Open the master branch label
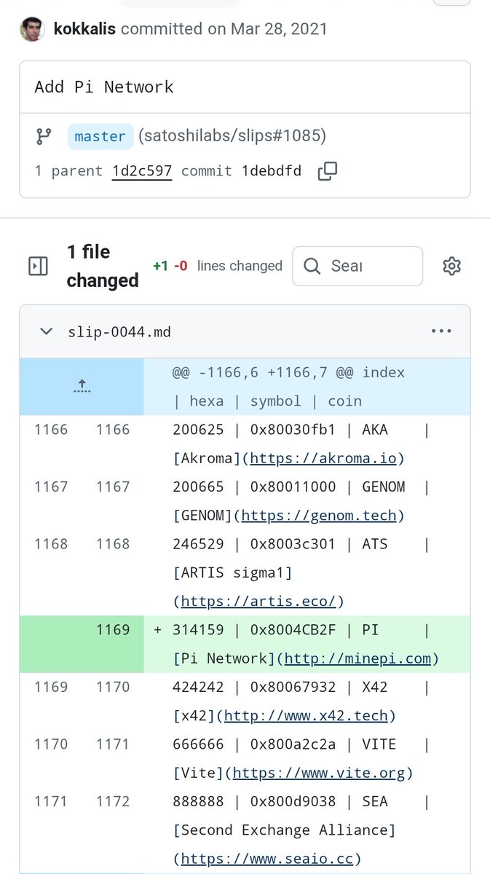The image size is (490, 874). pos(100,136)
